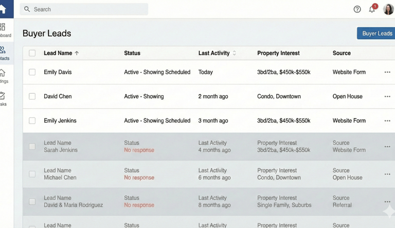This screenshot has height=228, width=395.
Task: Sort by Lead Name column arrow
Action: pos(77,53)
